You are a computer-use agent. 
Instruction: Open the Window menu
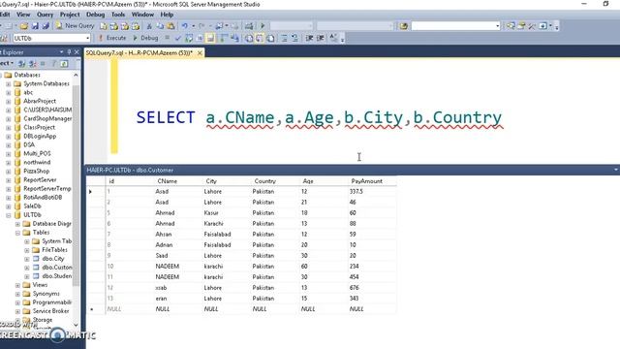(142, 15)
